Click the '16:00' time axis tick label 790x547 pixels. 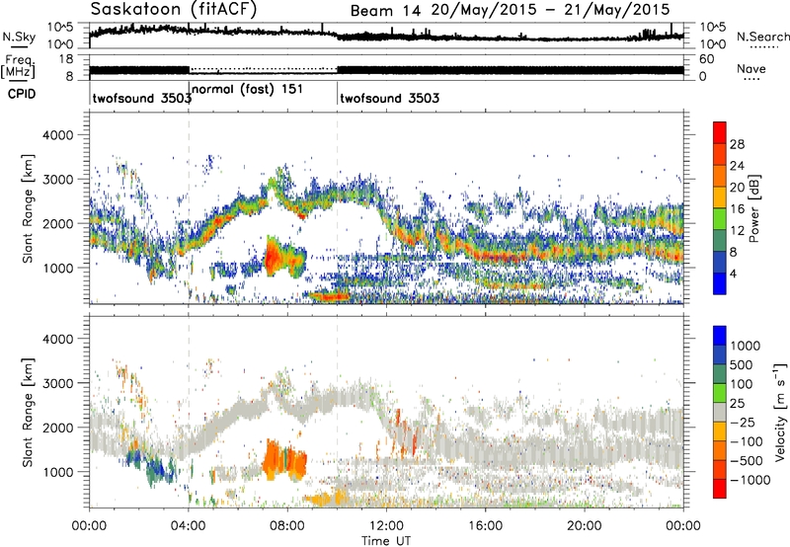485,526
